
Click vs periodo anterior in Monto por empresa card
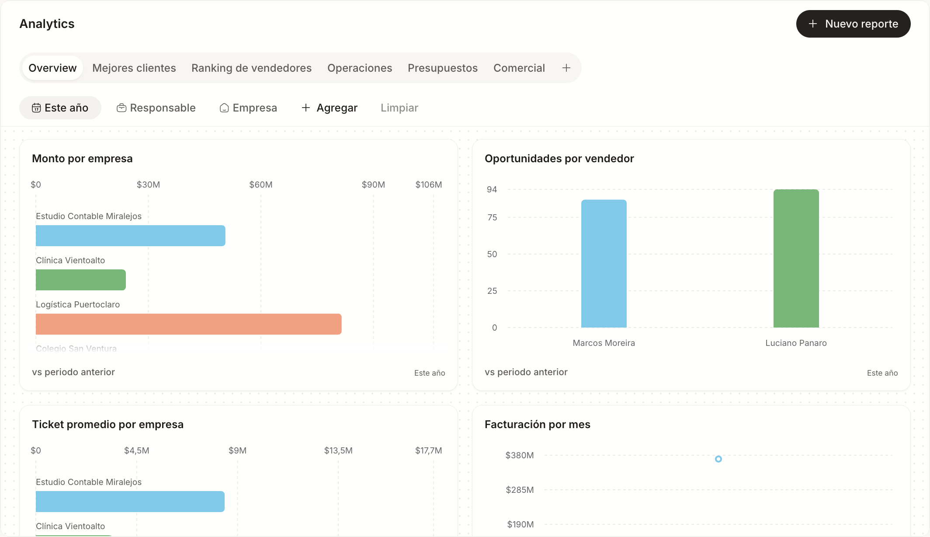pyautogui.click(x=73, y=372)
